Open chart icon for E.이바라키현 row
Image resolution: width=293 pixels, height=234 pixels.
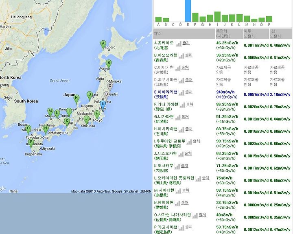coord(181,93)
